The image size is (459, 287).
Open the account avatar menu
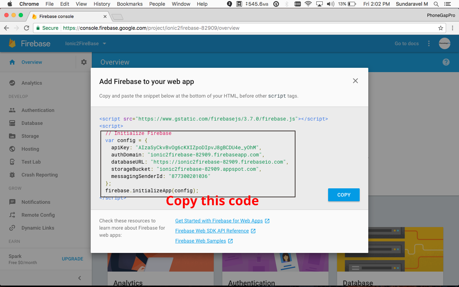click(x=445, y=43)
